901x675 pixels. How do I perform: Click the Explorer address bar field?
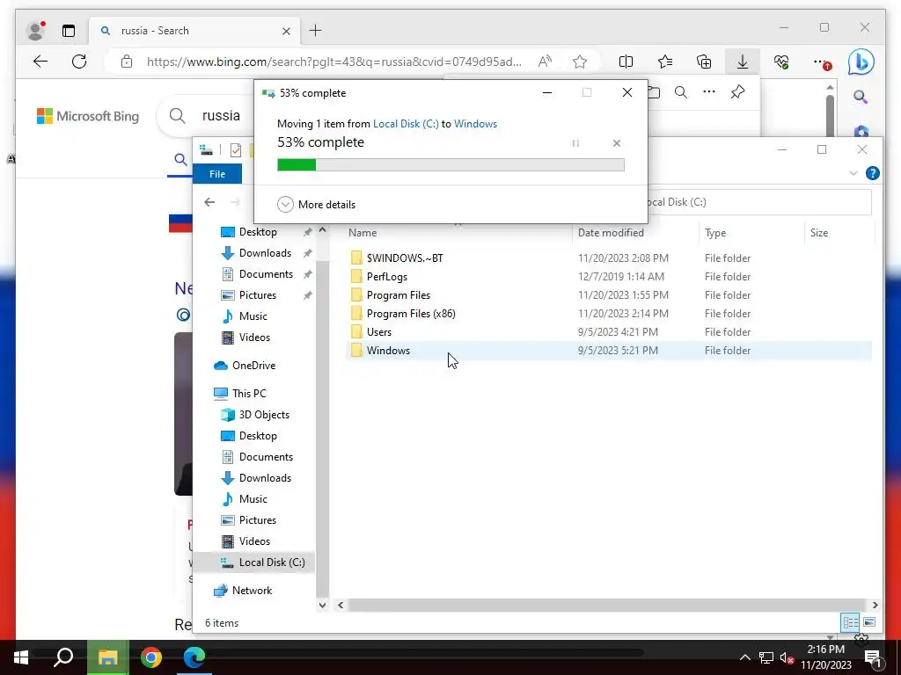click(759, 202)
